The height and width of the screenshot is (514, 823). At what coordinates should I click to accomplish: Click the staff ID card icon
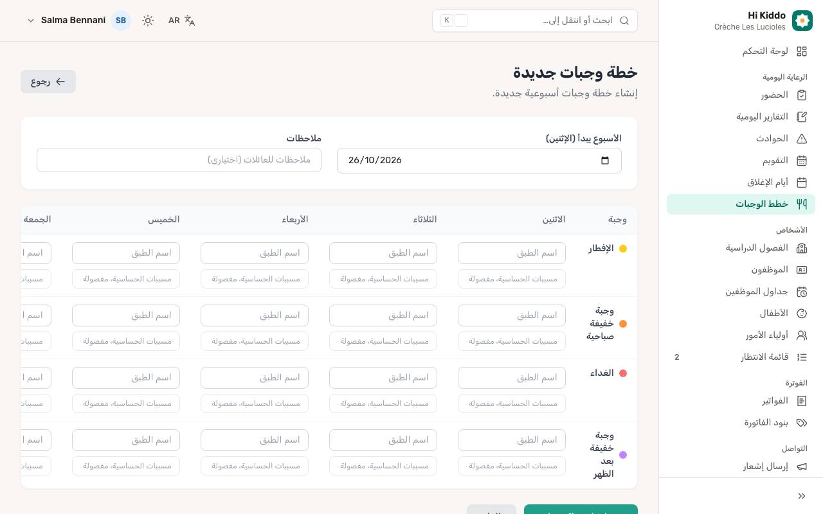pos(802,270)
